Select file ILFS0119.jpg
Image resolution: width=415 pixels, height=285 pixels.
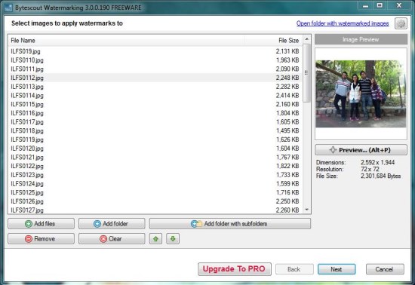pos(155,139)
